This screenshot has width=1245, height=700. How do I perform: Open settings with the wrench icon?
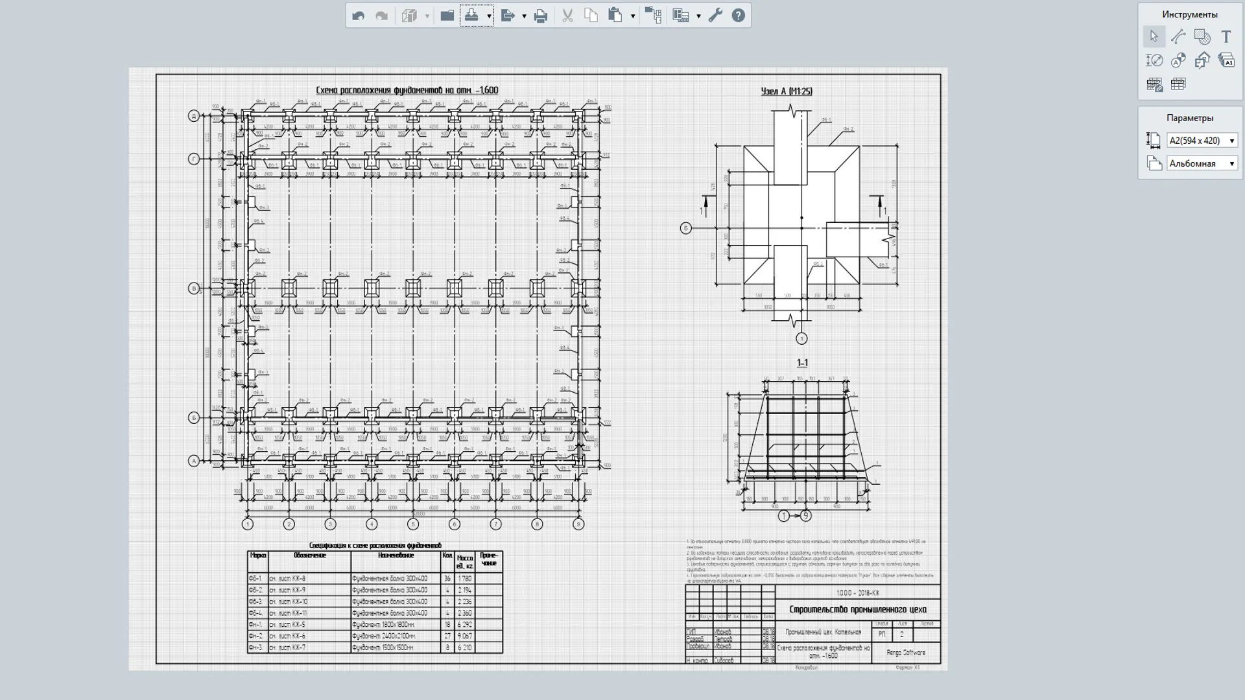[715, 16]
